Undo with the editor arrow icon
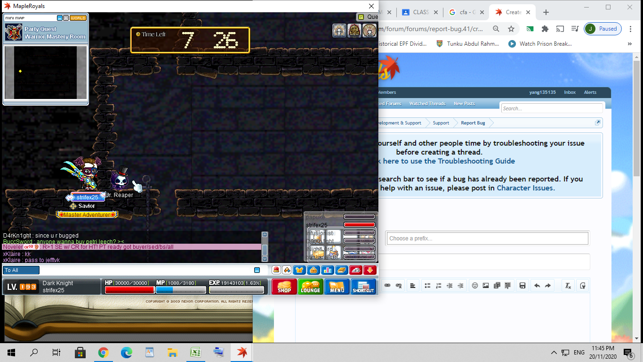The width and height of the screenshot is (643, 362). (537, 285)
